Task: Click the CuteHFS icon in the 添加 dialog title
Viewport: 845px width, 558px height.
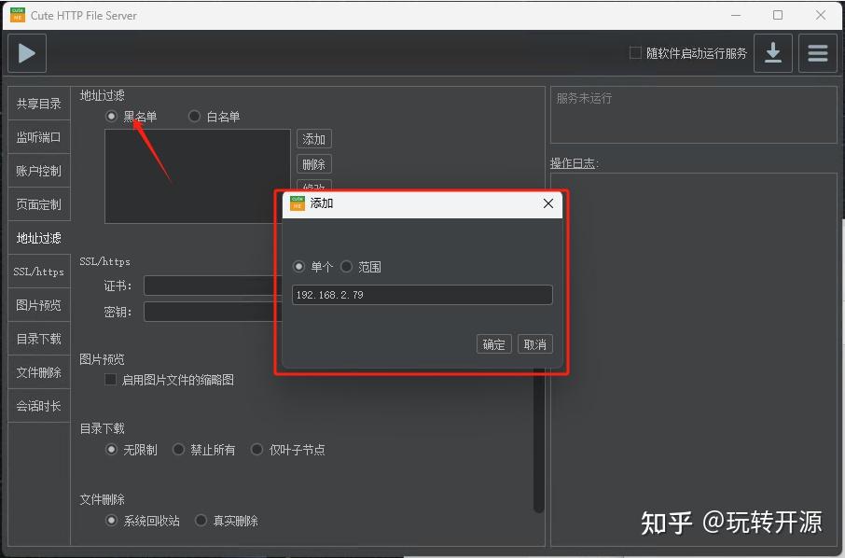Action: point(297,202)
